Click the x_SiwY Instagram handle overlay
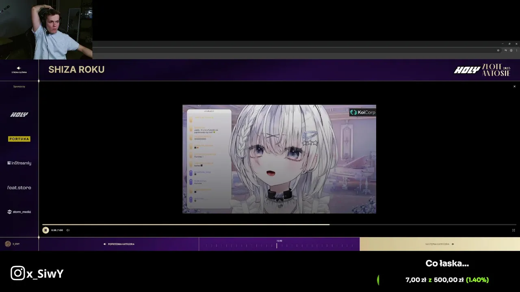The height and width of the screenshot is (292, 520). pyautogui.click(x=37, y=273)
